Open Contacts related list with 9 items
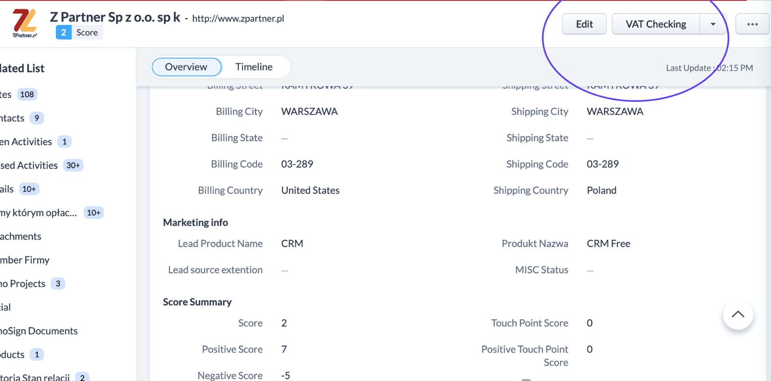This screenshot has height=381, width=771. pos(22,118)
